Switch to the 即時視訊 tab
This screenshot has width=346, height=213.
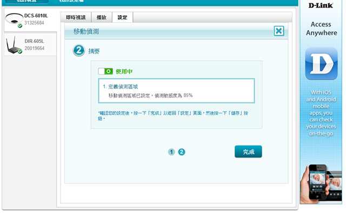point(76,17)
